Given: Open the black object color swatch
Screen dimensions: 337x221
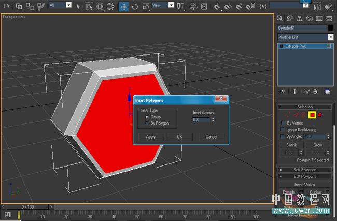Looking at the screenshot, I should pyautogui.click(x=331, y=28).
